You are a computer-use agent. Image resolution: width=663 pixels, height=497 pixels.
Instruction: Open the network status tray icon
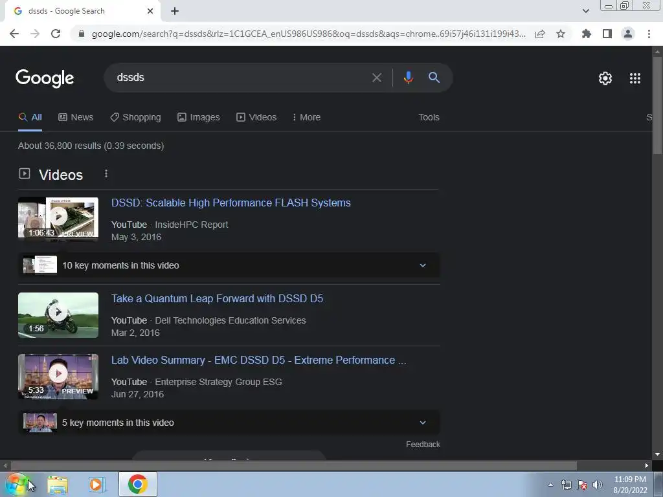[x=566, y=485]
